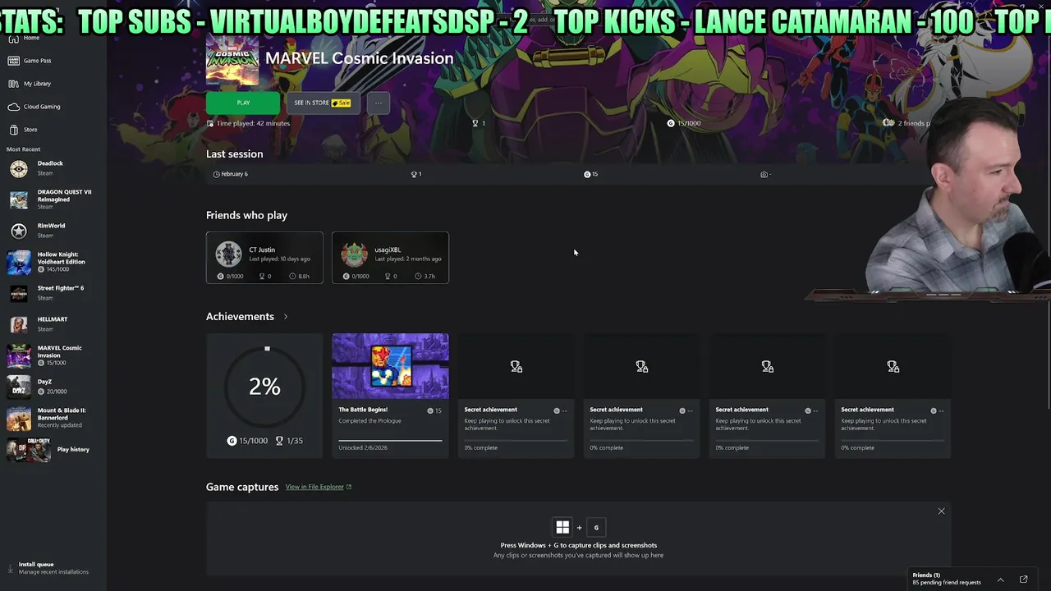Click CT Justin avatar
Screen dimensions: 1051x591
tap(228, 254)
